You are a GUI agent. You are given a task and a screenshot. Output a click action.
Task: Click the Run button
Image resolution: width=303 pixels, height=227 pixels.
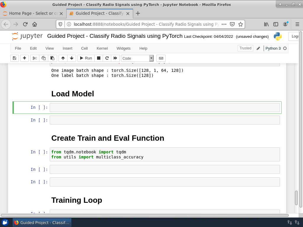tap(86, 58)
